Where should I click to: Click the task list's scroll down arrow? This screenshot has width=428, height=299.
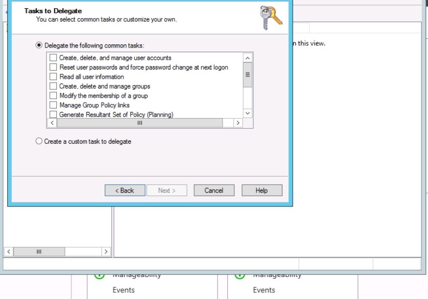(248, 113)
